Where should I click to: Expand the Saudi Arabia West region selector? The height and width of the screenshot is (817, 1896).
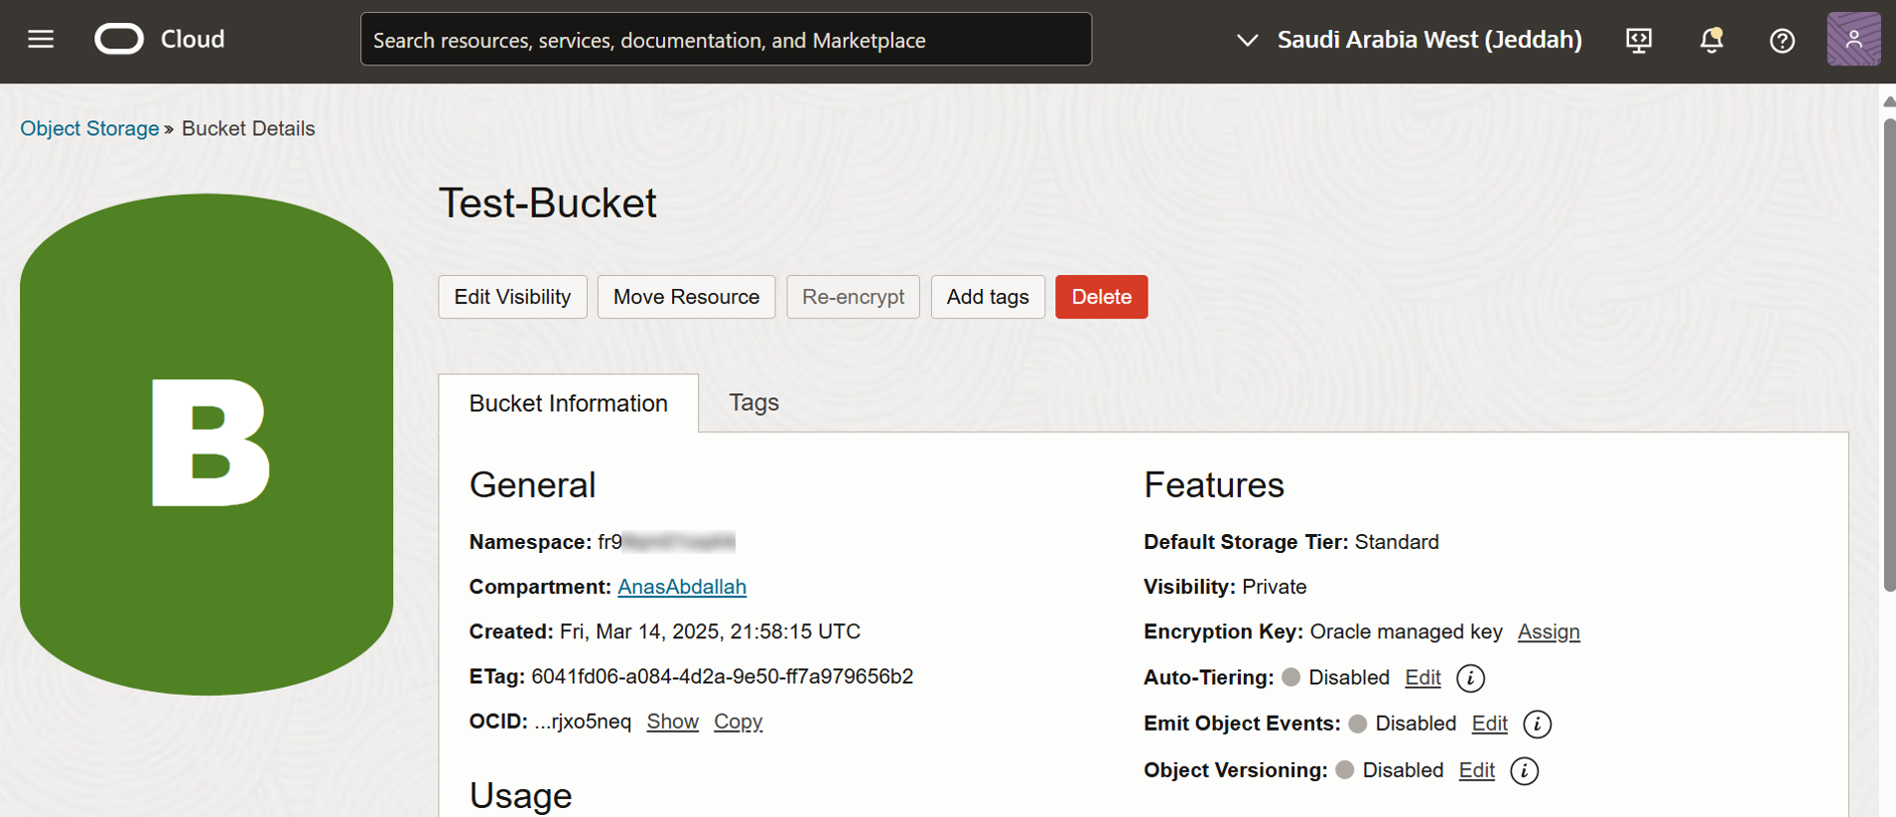(x=1410, y=40)
